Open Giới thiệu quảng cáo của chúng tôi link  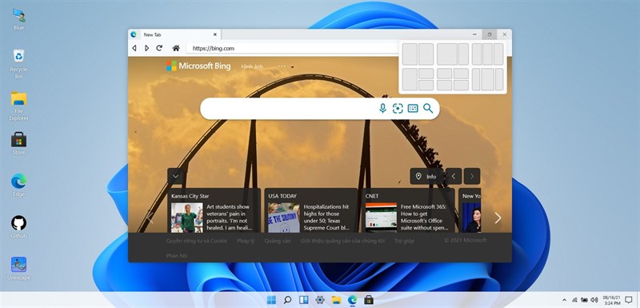tap(343, 241)
